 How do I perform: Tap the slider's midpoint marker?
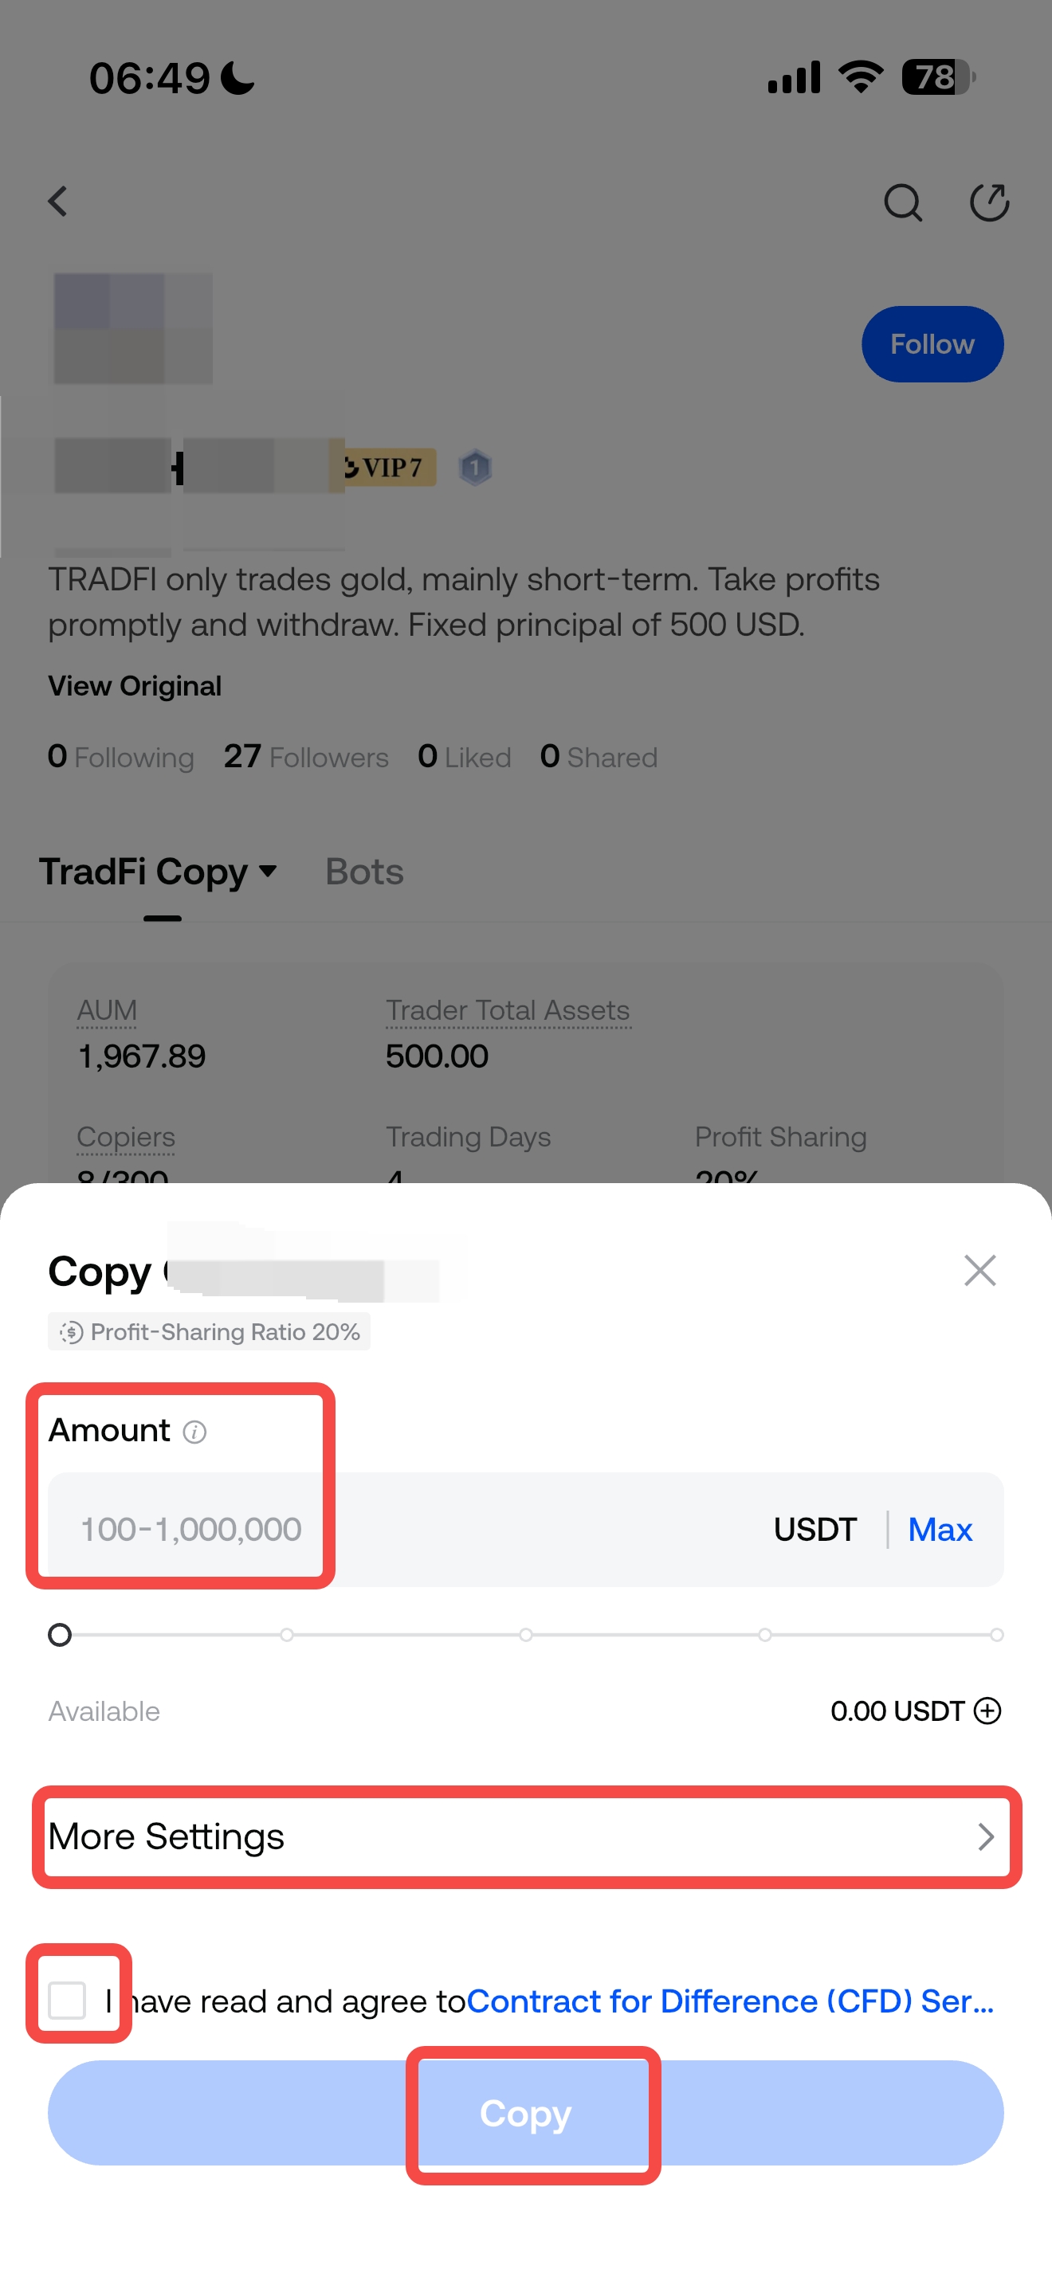(526, 1634)
